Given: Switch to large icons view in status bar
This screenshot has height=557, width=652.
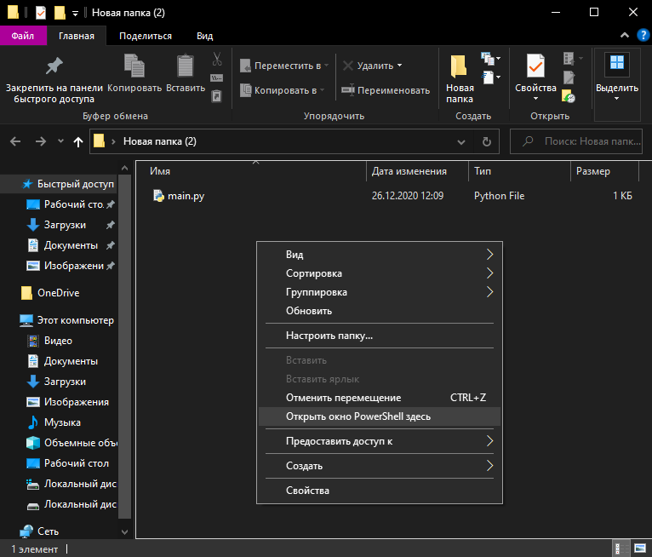Looking at the screenshot, I should coord(640,548).
